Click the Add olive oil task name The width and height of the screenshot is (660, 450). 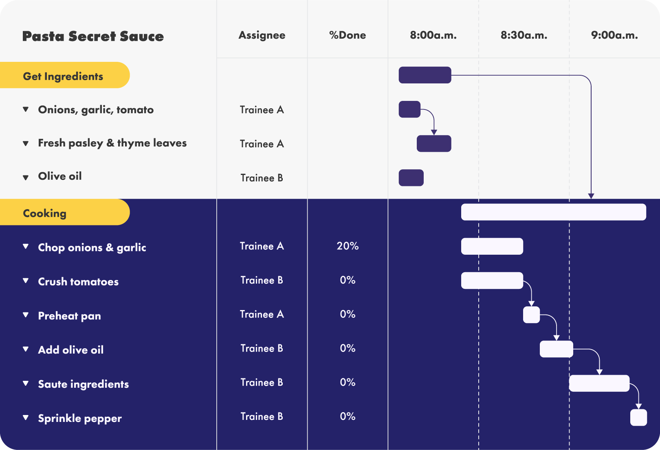71,350
